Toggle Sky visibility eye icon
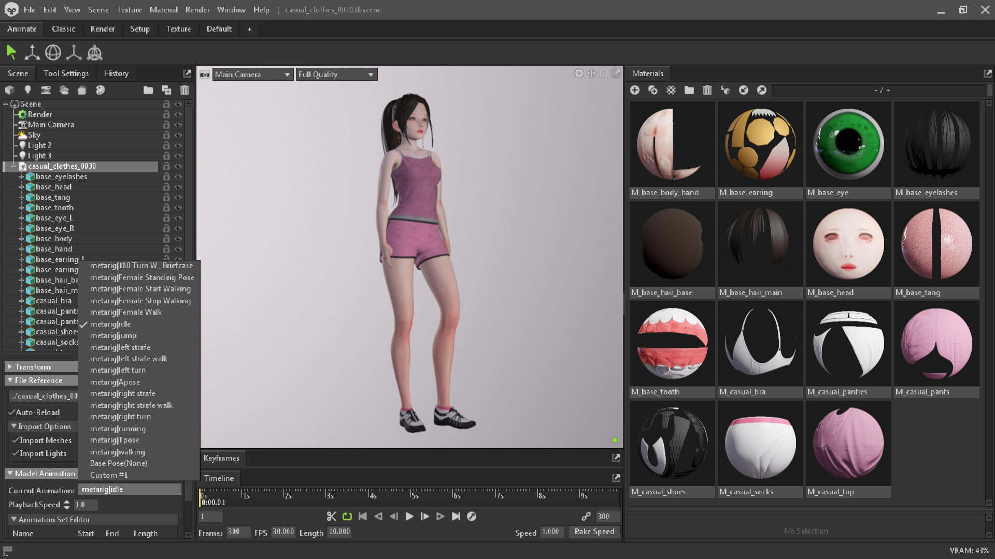This screenshot has width=995, height=559. click(x=178, y=135)
